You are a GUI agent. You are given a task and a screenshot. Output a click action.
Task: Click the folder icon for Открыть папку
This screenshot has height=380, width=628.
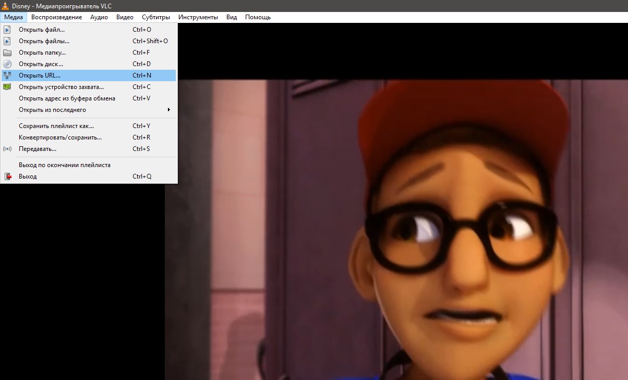(7, 53)
